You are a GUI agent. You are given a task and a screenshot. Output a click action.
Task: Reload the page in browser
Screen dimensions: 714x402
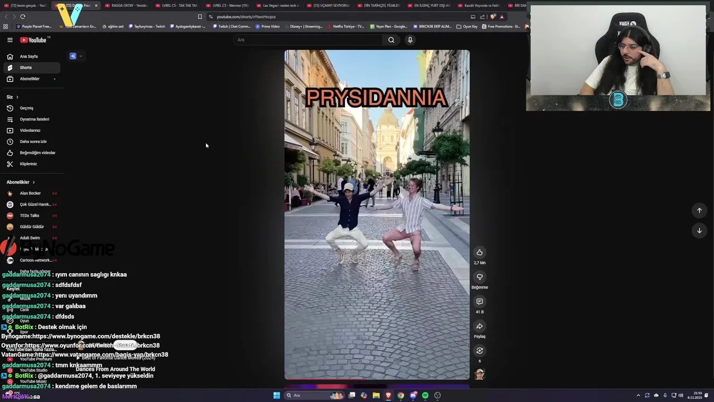coord(22,17)
